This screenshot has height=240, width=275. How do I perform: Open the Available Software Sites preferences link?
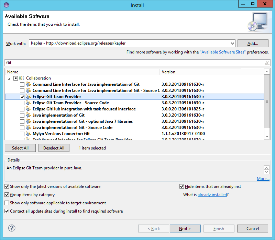222,52
